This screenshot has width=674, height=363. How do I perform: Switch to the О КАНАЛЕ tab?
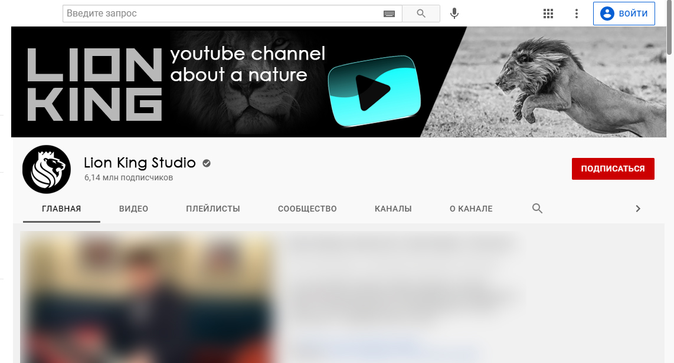coord(471,209)
